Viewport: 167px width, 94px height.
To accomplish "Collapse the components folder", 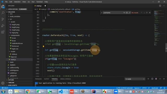I will tap(15, 35).
